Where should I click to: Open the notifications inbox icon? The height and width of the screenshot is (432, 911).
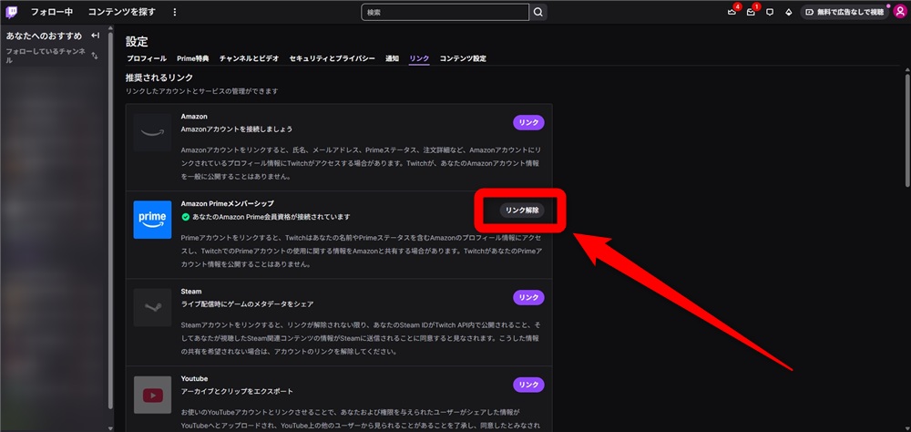tap(751, 12)
